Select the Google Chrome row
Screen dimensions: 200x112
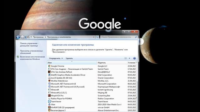pos(91,66)
